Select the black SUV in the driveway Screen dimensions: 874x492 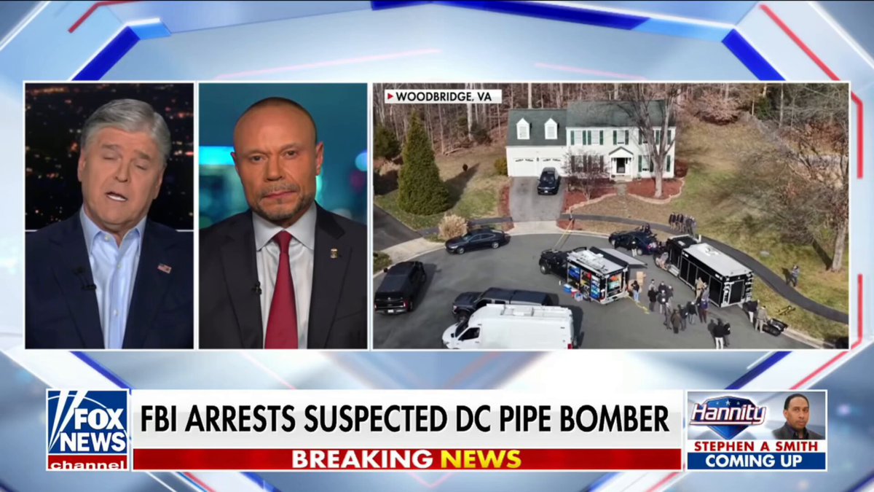click(548, 180)
